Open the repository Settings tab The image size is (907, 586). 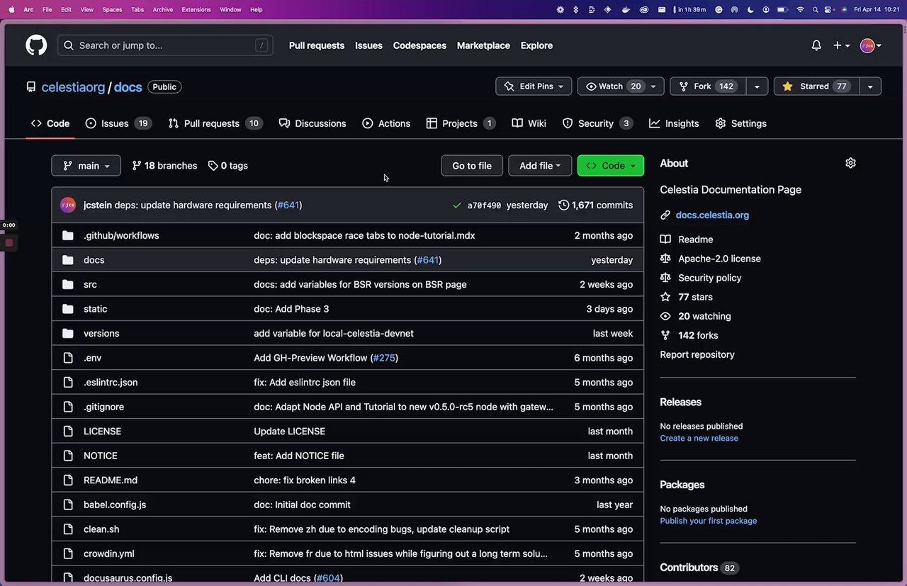pyautogui.click(x=740, y=123)
